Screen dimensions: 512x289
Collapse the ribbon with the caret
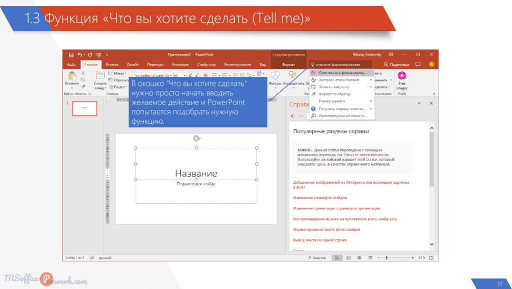coord(434,94)
